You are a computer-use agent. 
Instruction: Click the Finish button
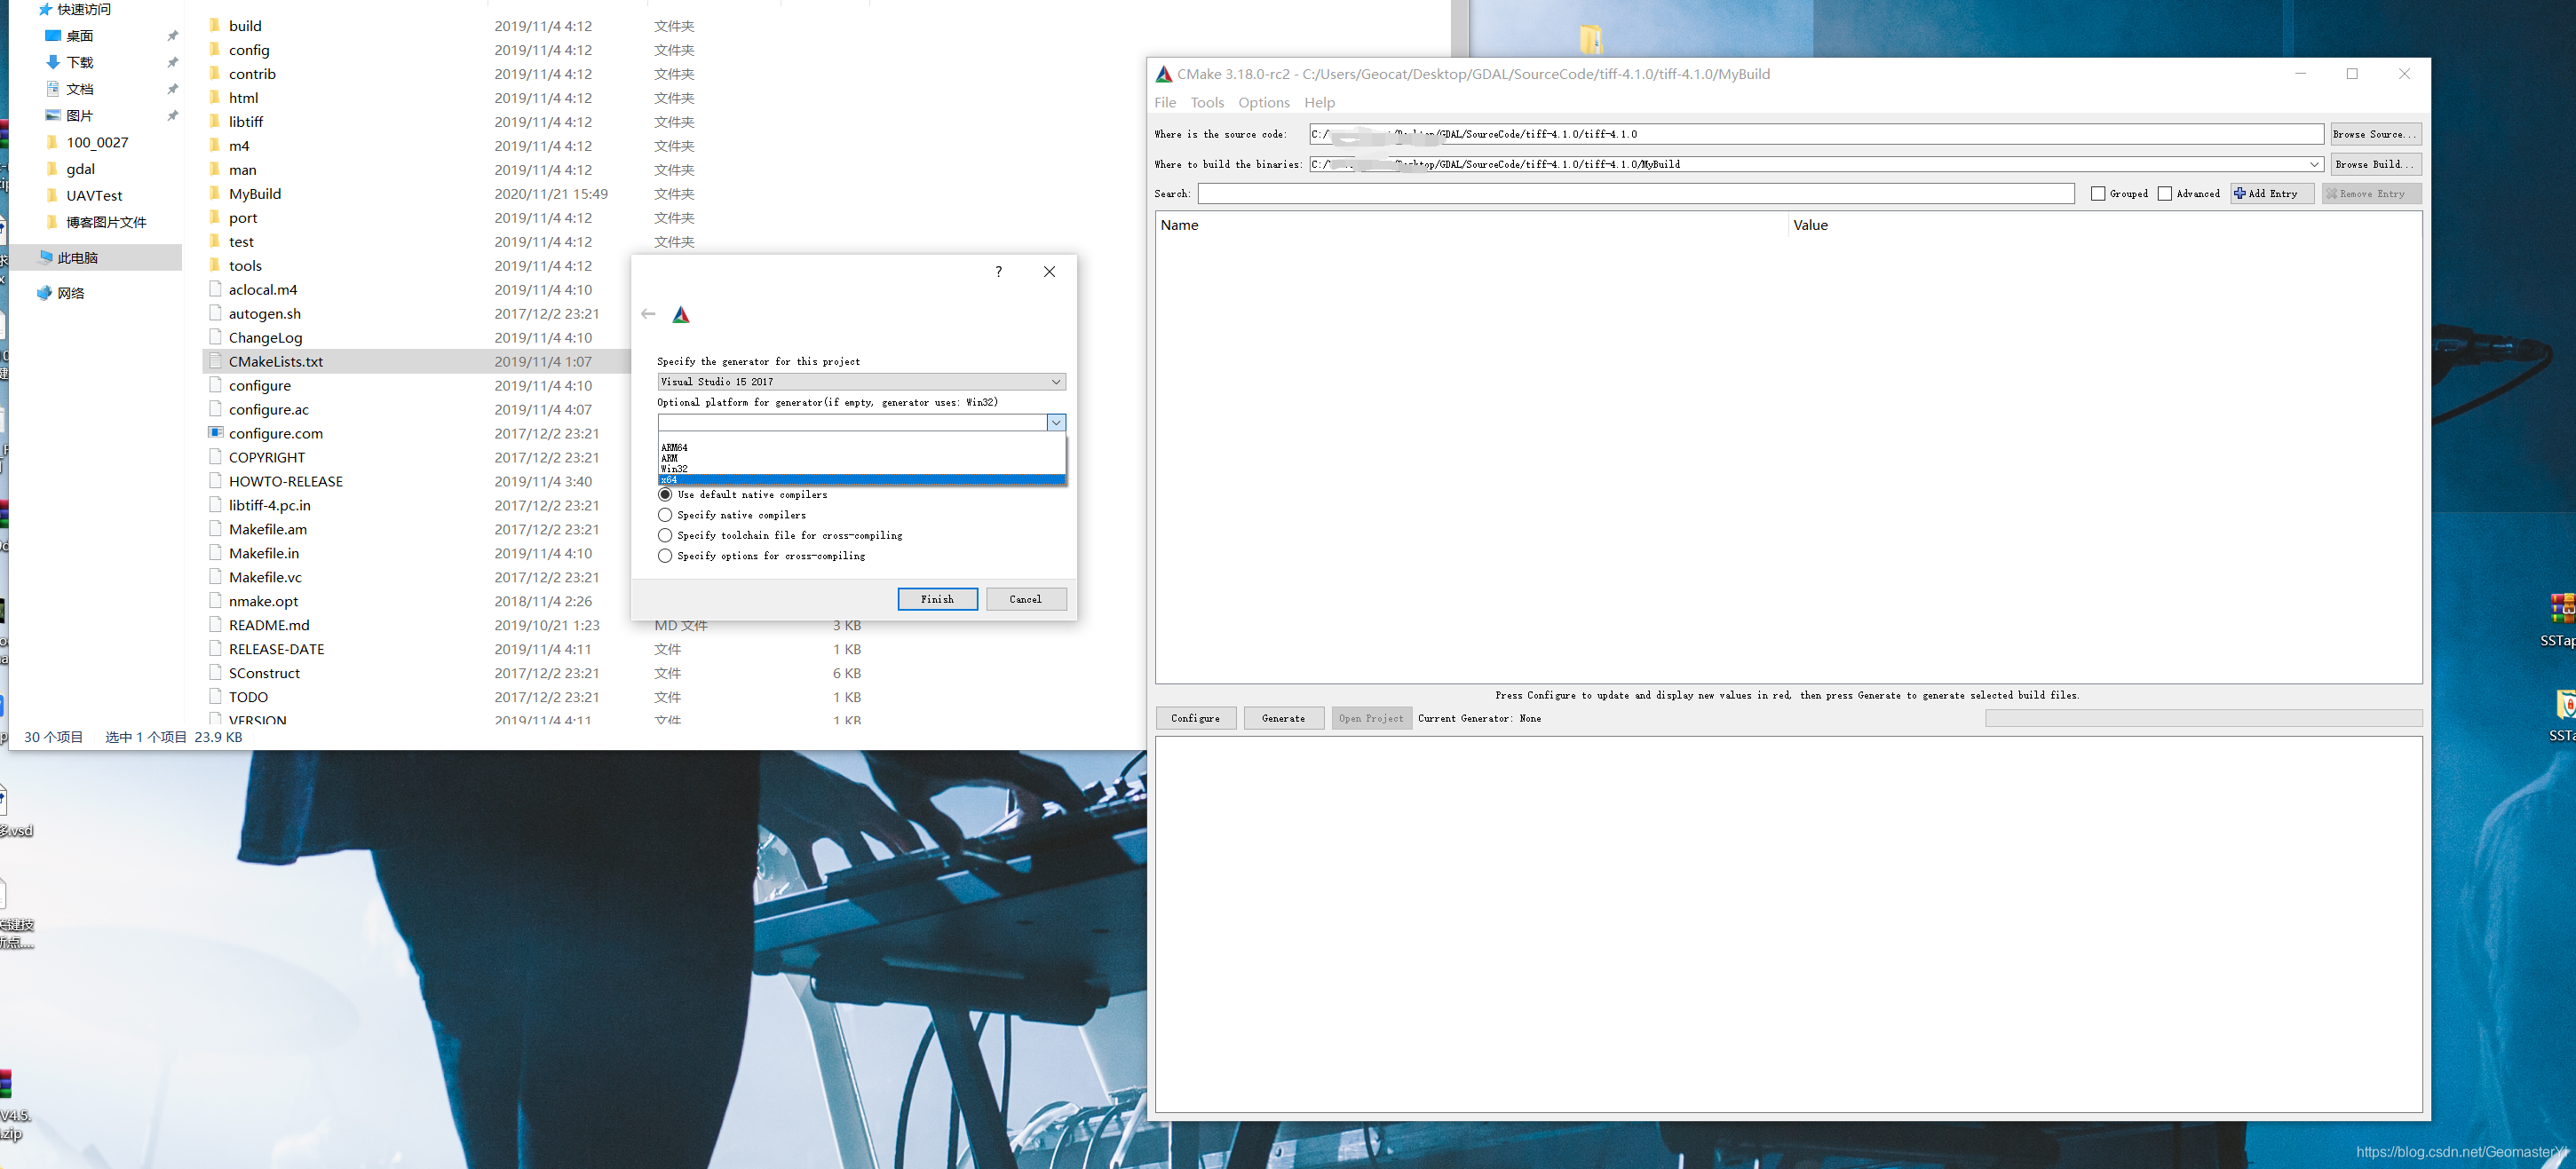coord(936,599)
